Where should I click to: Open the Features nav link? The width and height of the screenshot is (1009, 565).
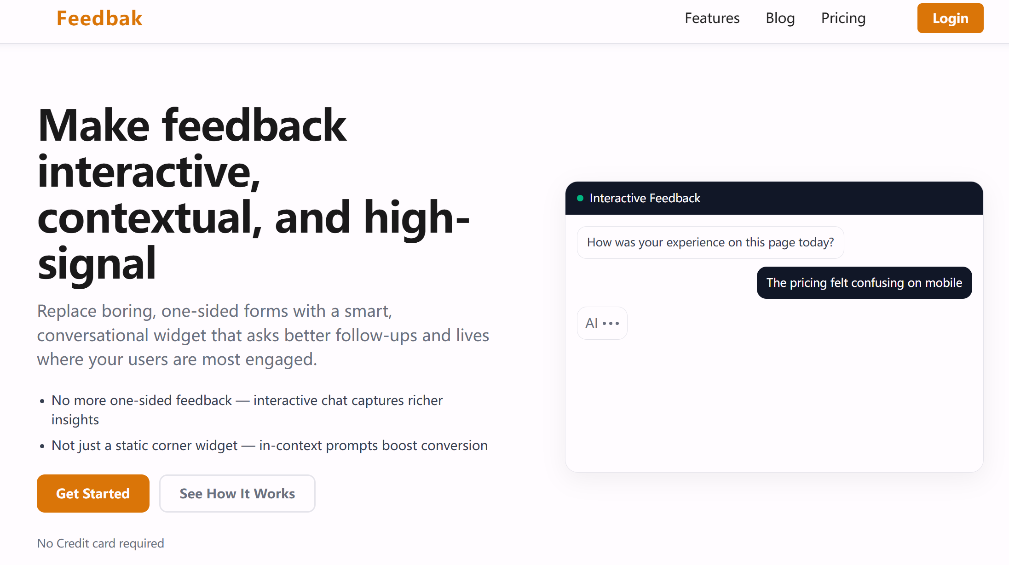712,18
